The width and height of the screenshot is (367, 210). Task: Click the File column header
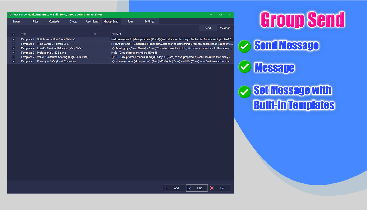101,34
